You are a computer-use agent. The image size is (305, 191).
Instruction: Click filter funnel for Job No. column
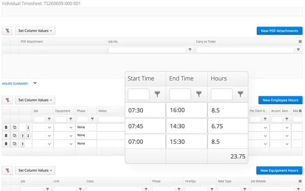click(x=190, y=50)
